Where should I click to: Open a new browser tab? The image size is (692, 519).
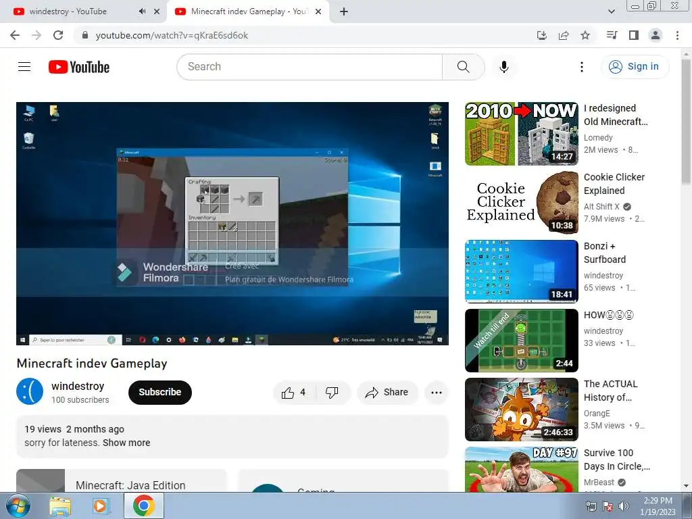(344, 12)
